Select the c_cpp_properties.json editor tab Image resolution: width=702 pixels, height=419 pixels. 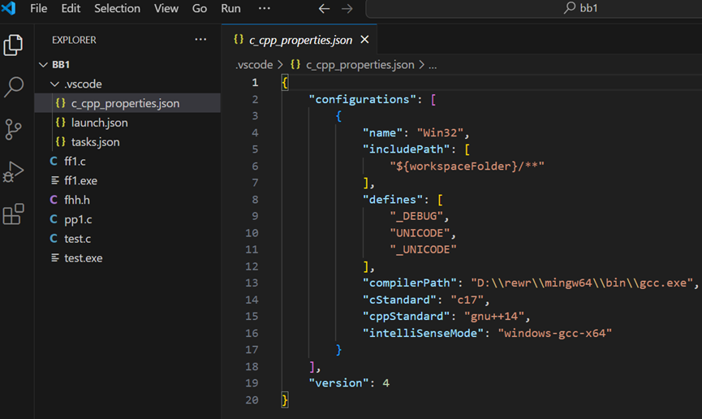click(299, 40)
